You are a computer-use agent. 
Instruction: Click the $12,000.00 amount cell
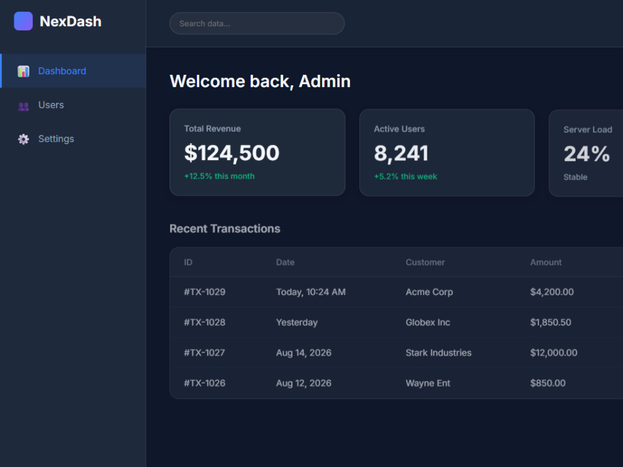(x=554, y=352)
